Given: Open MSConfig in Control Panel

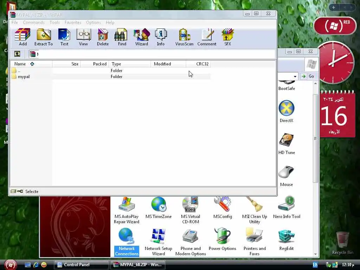Looking at the screenshot, I should (223, 208).
